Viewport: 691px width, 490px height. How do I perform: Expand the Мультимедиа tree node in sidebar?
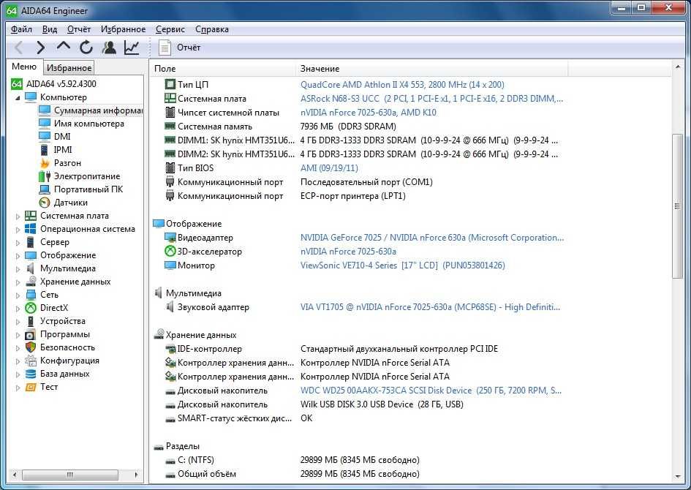click(x=18, y=269)
